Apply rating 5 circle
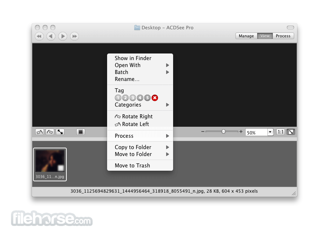Viewport: 318px width, 237px height. click(x=147, y=98)
